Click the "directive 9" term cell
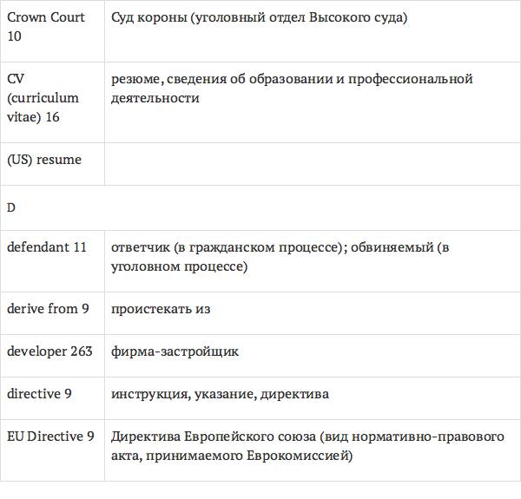This screenshot has height=499, width=521. point(39,394)
